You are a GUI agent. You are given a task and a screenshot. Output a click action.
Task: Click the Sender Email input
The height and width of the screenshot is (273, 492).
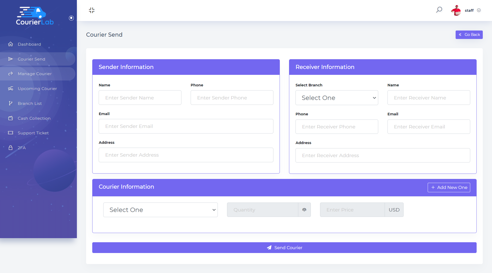point(186,126)
